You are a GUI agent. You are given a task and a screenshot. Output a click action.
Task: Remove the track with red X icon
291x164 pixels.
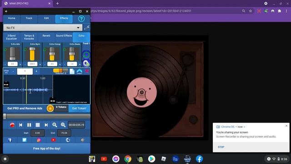87,71
